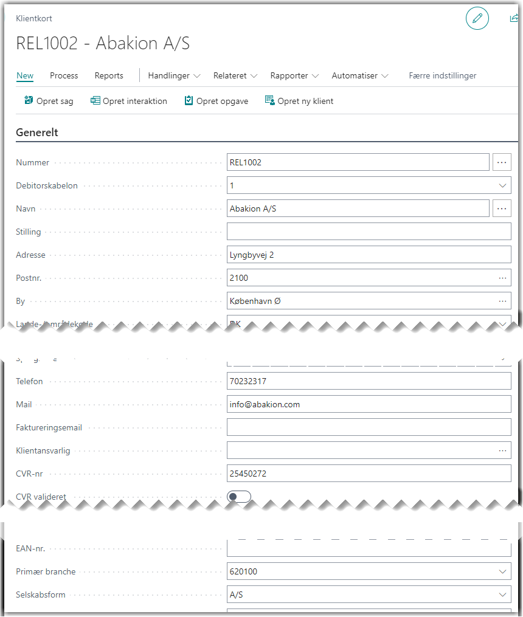Select Opret ny klient action
523x617 pixels.
pos(299,101)
